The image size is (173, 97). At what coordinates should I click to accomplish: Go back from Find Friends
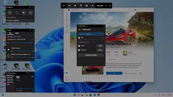[79, 30]
